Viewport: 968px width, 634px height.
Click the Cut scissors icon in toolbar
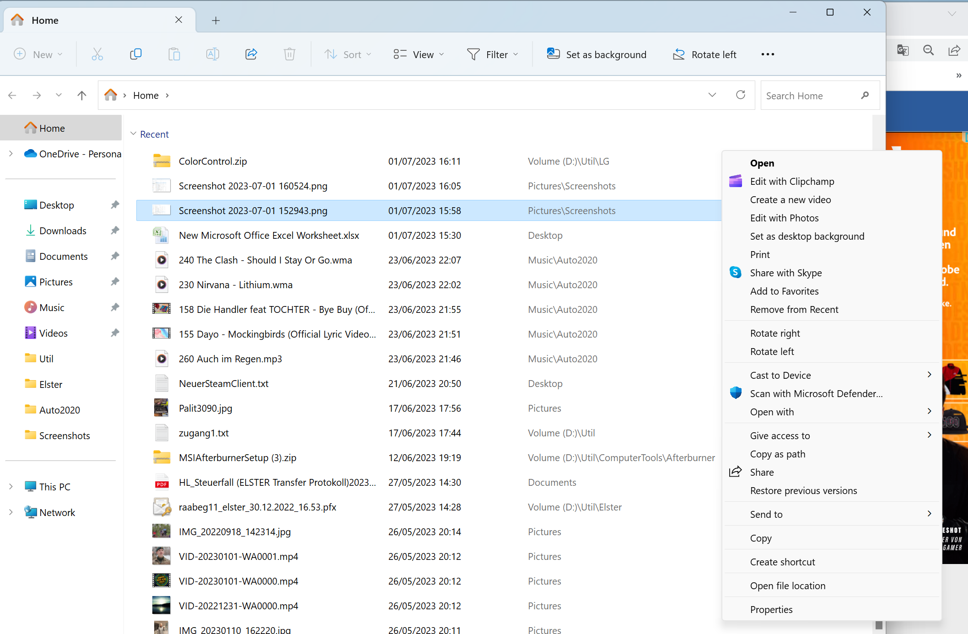point(97,54)
